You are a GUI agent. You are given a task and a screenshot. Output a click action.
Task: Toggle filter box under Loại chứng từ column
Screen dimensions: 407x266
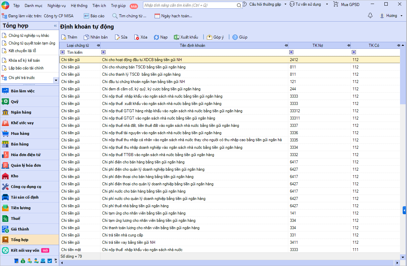63,52
